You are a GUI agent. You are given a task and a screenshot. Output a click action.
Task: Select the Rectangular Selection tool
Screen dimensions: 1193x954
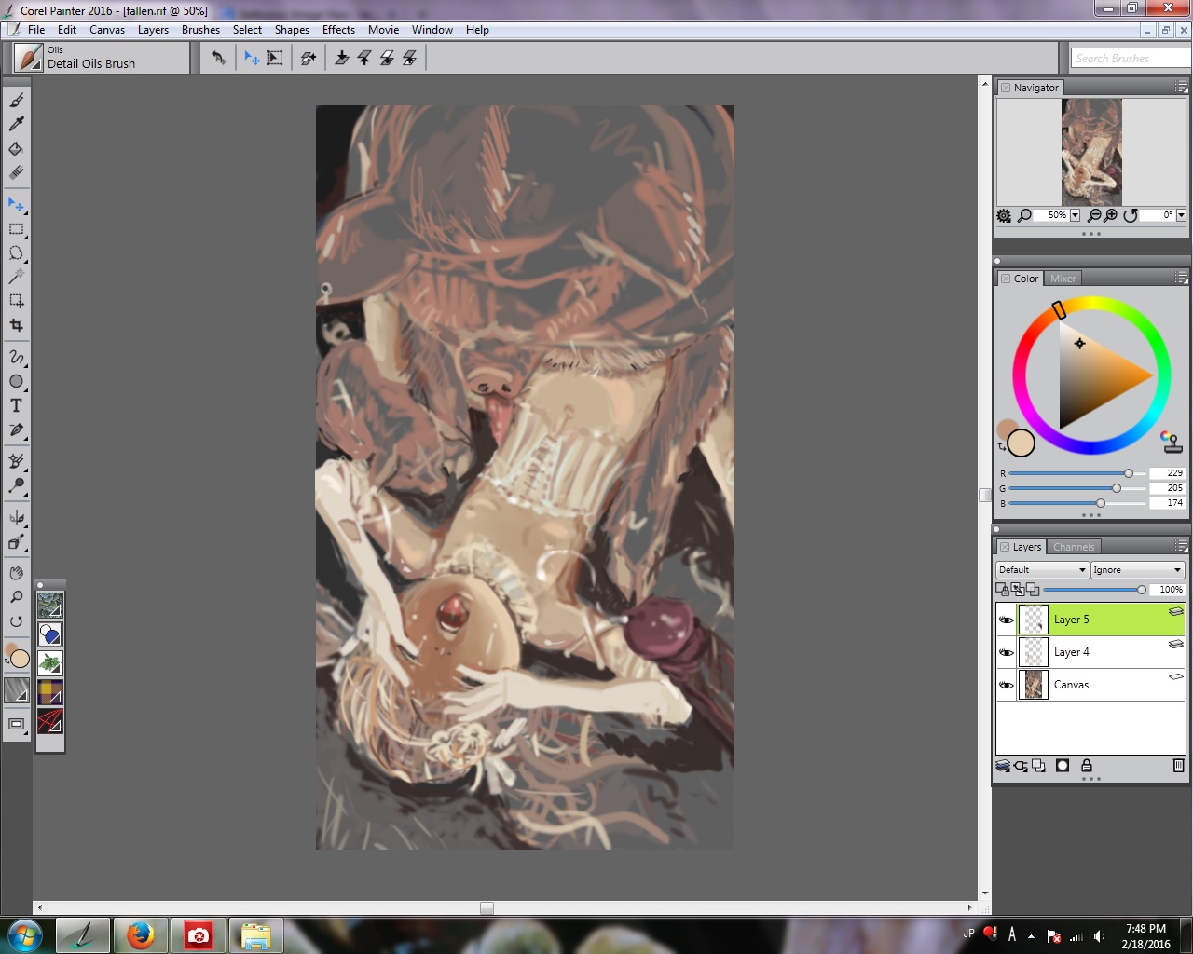[16, 228]
